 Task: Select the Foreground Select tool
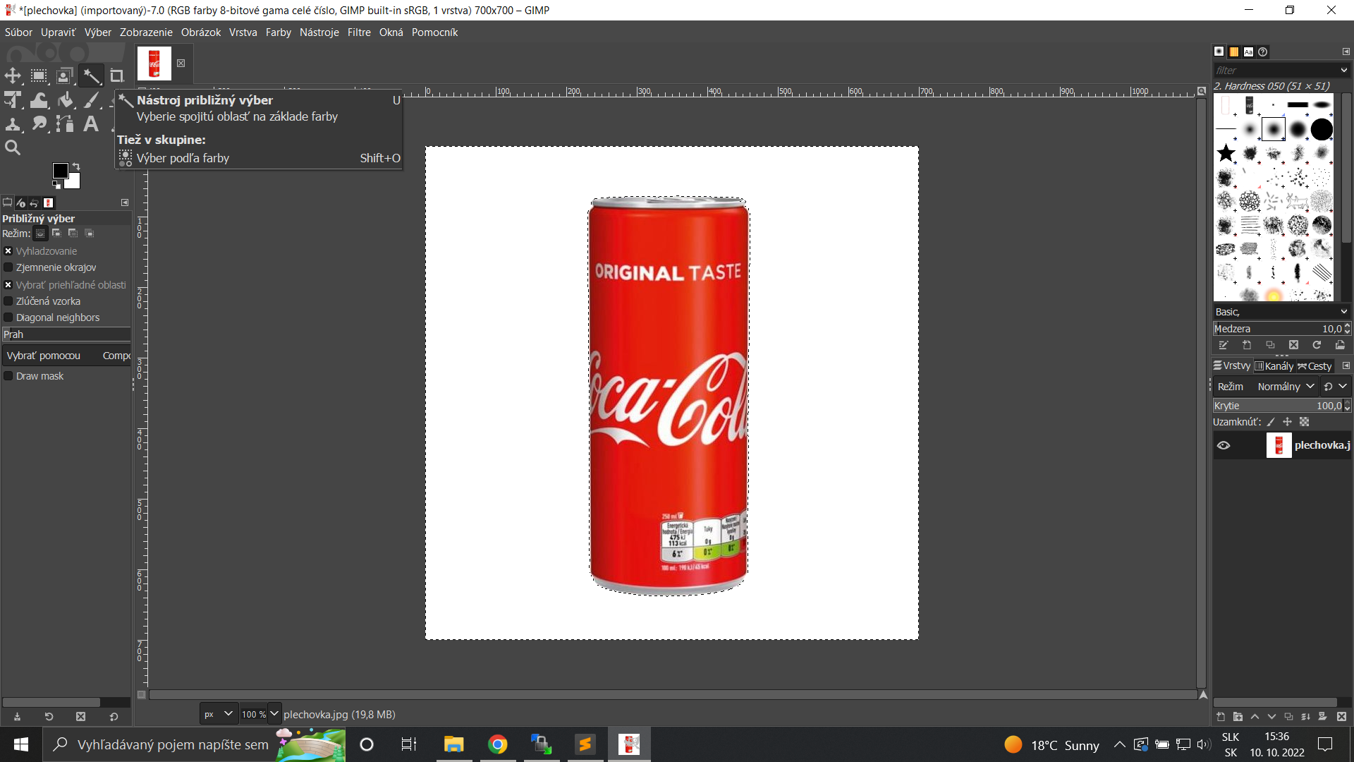click(x=65, y=76)
